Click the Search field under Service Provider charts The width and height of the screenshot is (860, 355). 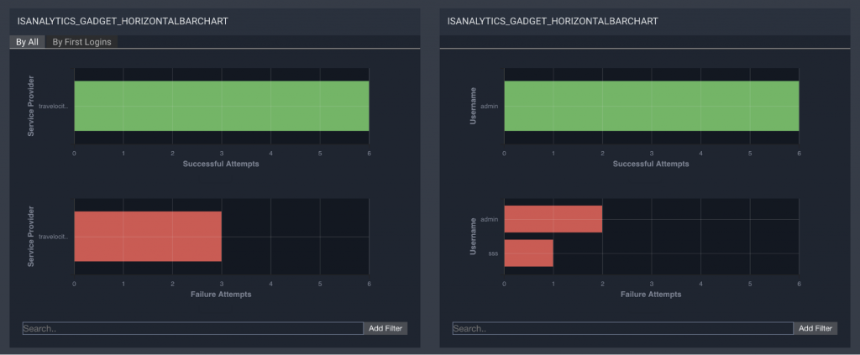point(192,328)
